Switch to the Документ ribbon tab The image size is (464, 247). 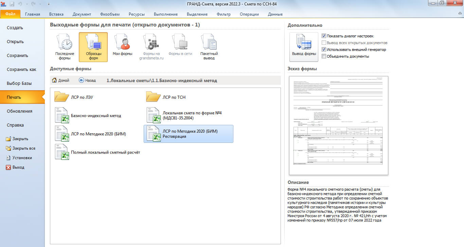tap(82, 14)
